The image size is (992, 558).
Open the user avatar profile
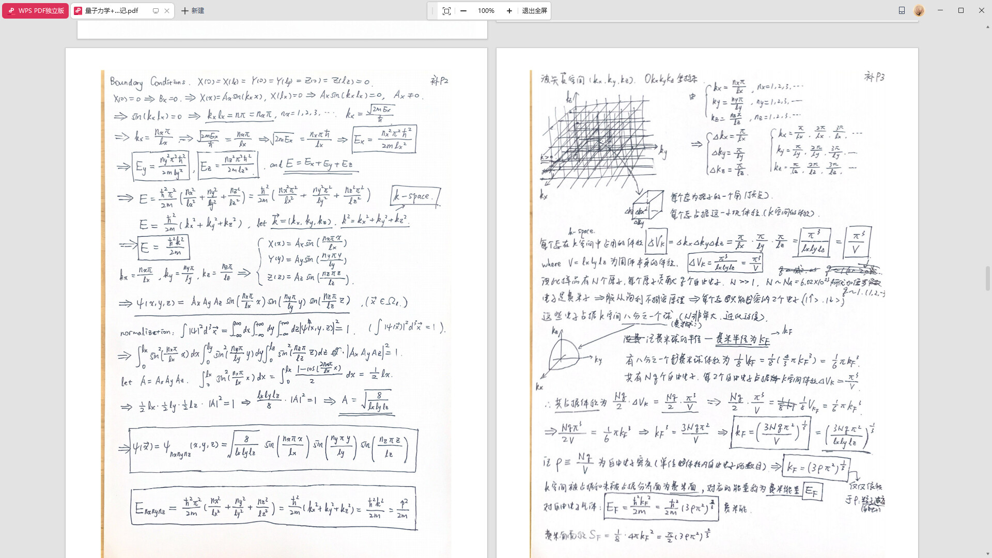point(919,10)
